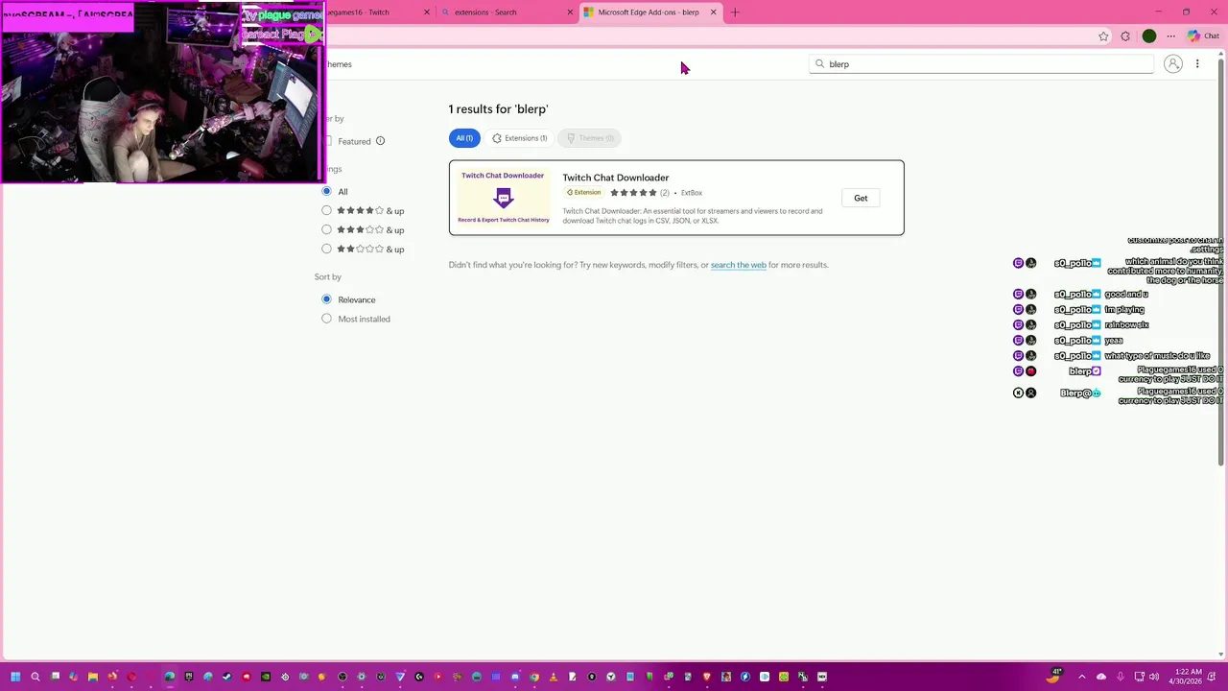Click Get for Twitch Chat Downloader
The height and width of the screenshot is (691, 1228).
tap(861, 198)
